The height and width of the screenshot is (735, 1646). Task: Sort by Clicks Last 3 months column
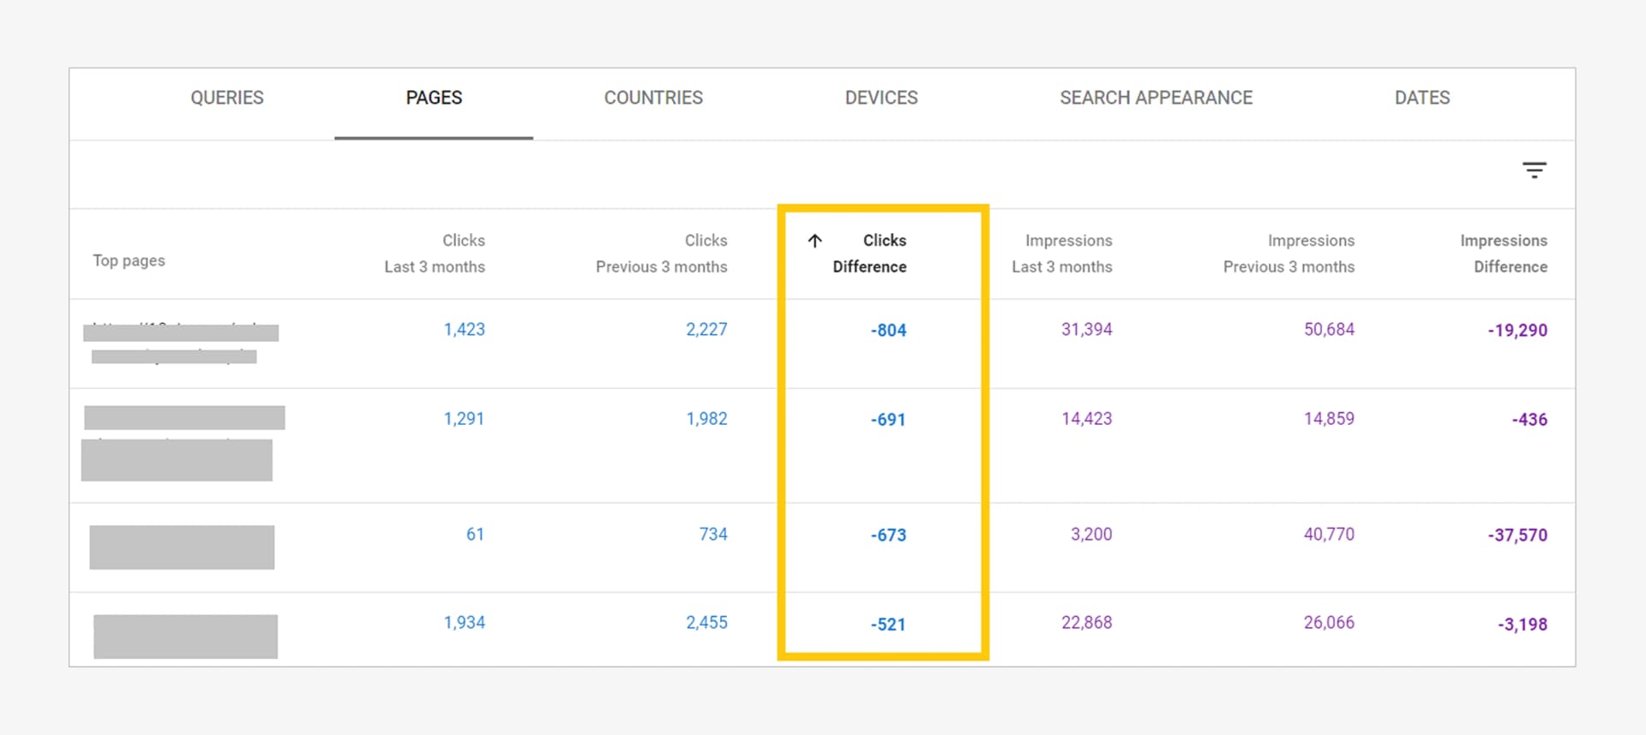tap(435, 254)
